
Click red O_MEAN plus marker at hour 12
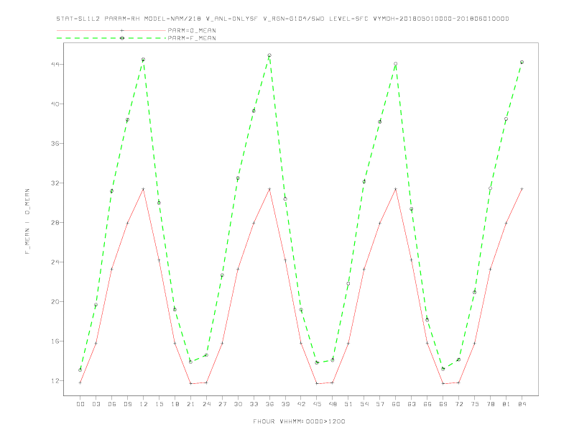[144, 189]
